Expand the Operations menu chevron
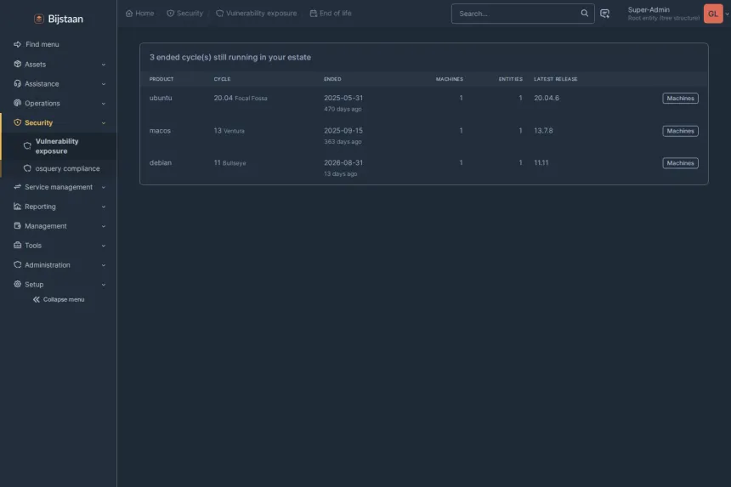The image size is (731, 487). [x=104, y=104]
